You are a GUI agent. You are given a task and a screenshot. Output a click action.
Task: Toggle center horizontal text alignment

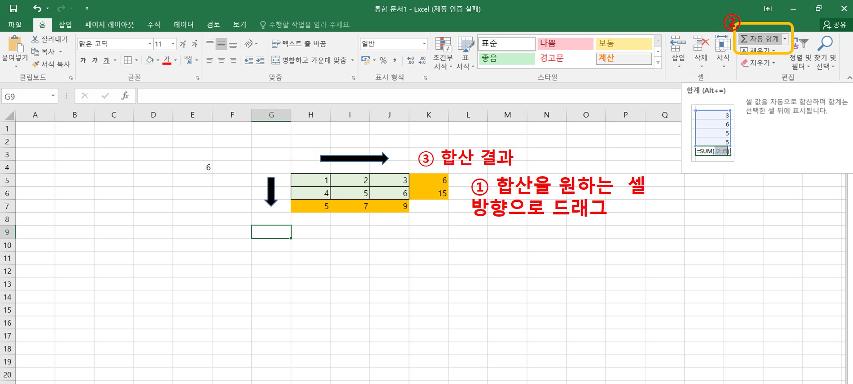pyautogui.click(x=221, y=60)
